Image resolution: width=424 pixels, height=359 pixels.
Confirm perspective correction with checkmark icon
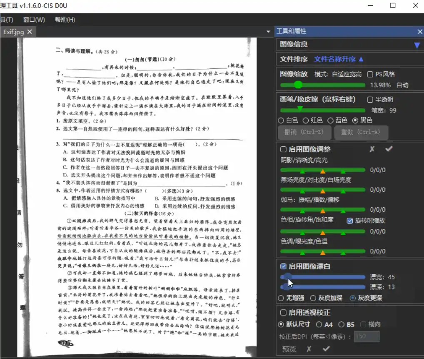326,349
